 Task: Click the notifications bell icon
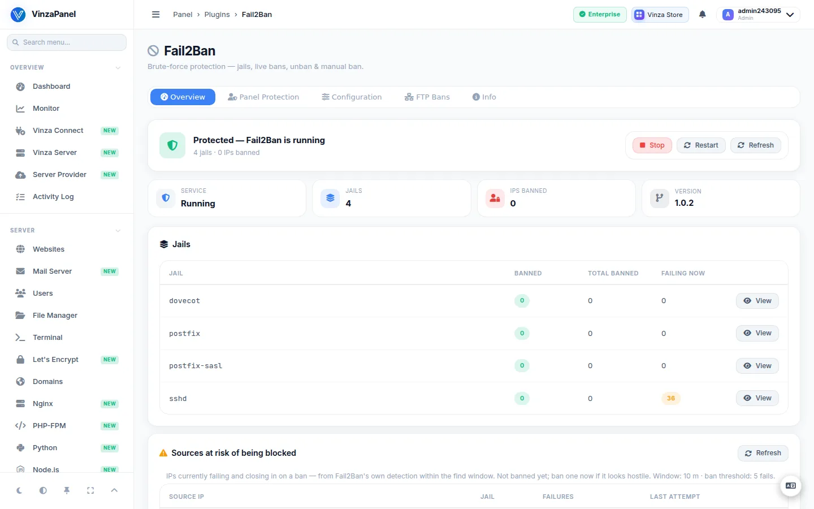click(x=702, y=15)
